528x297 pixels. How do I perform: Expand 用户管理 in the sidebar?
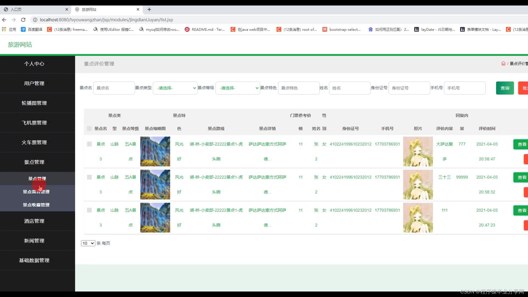[34, 83]
